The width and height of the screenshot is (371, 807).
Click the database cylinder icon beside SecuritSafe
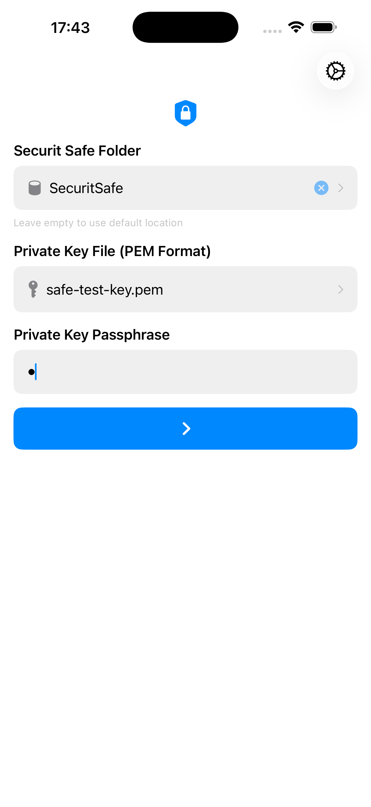[x=34, y=188]
